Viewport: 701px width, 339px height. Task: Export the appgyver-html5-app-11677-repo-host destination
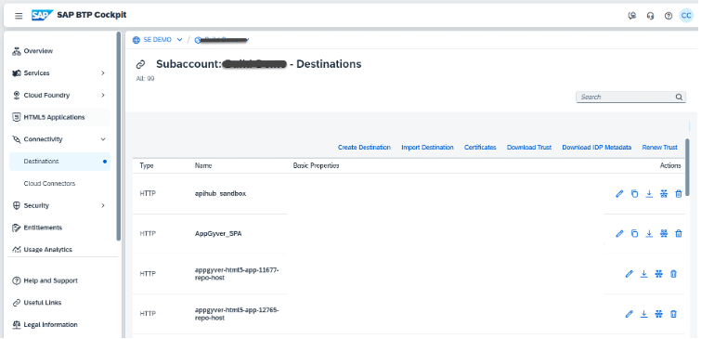(x=643, y=274)
